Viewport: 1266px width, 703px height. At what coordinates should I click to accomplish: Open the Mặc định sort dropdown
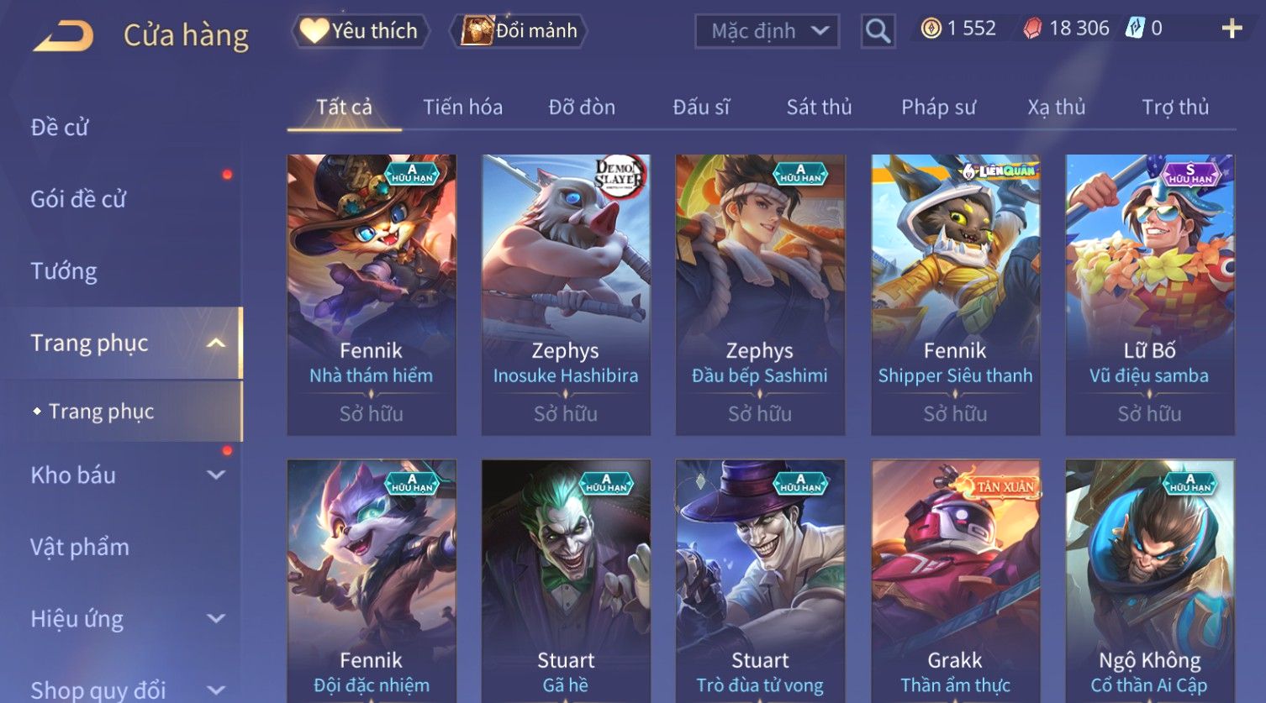(x=767, y=32)
